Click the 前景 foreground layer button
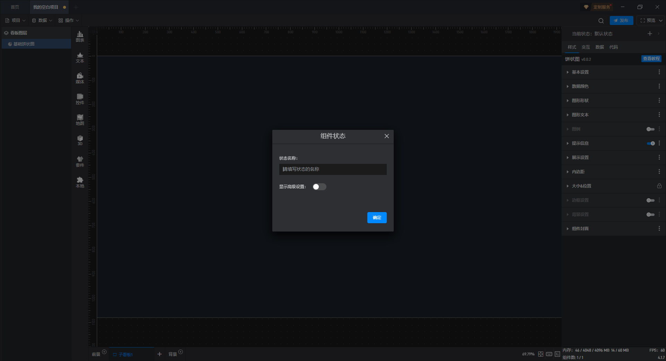 point(96,354)
